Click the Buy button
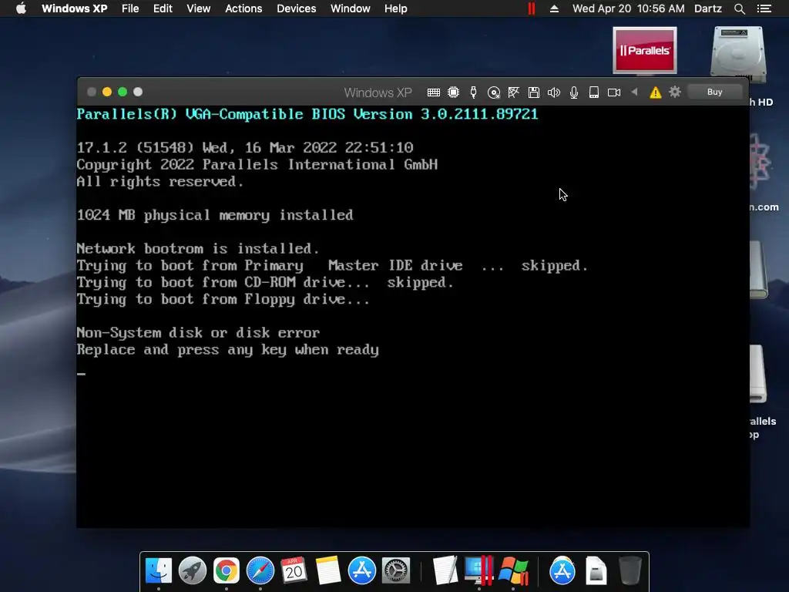789x592 pixels. click(714, 92)
